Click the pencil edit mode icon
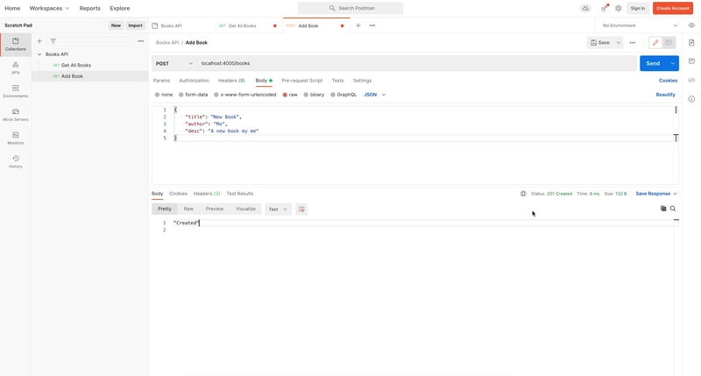 [x=655, y=42]
